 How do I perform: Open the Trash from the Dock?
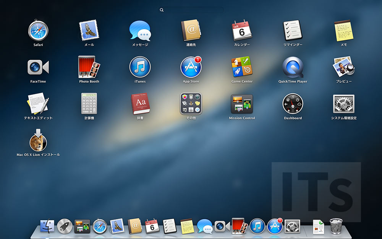click(x=335, y=226)
